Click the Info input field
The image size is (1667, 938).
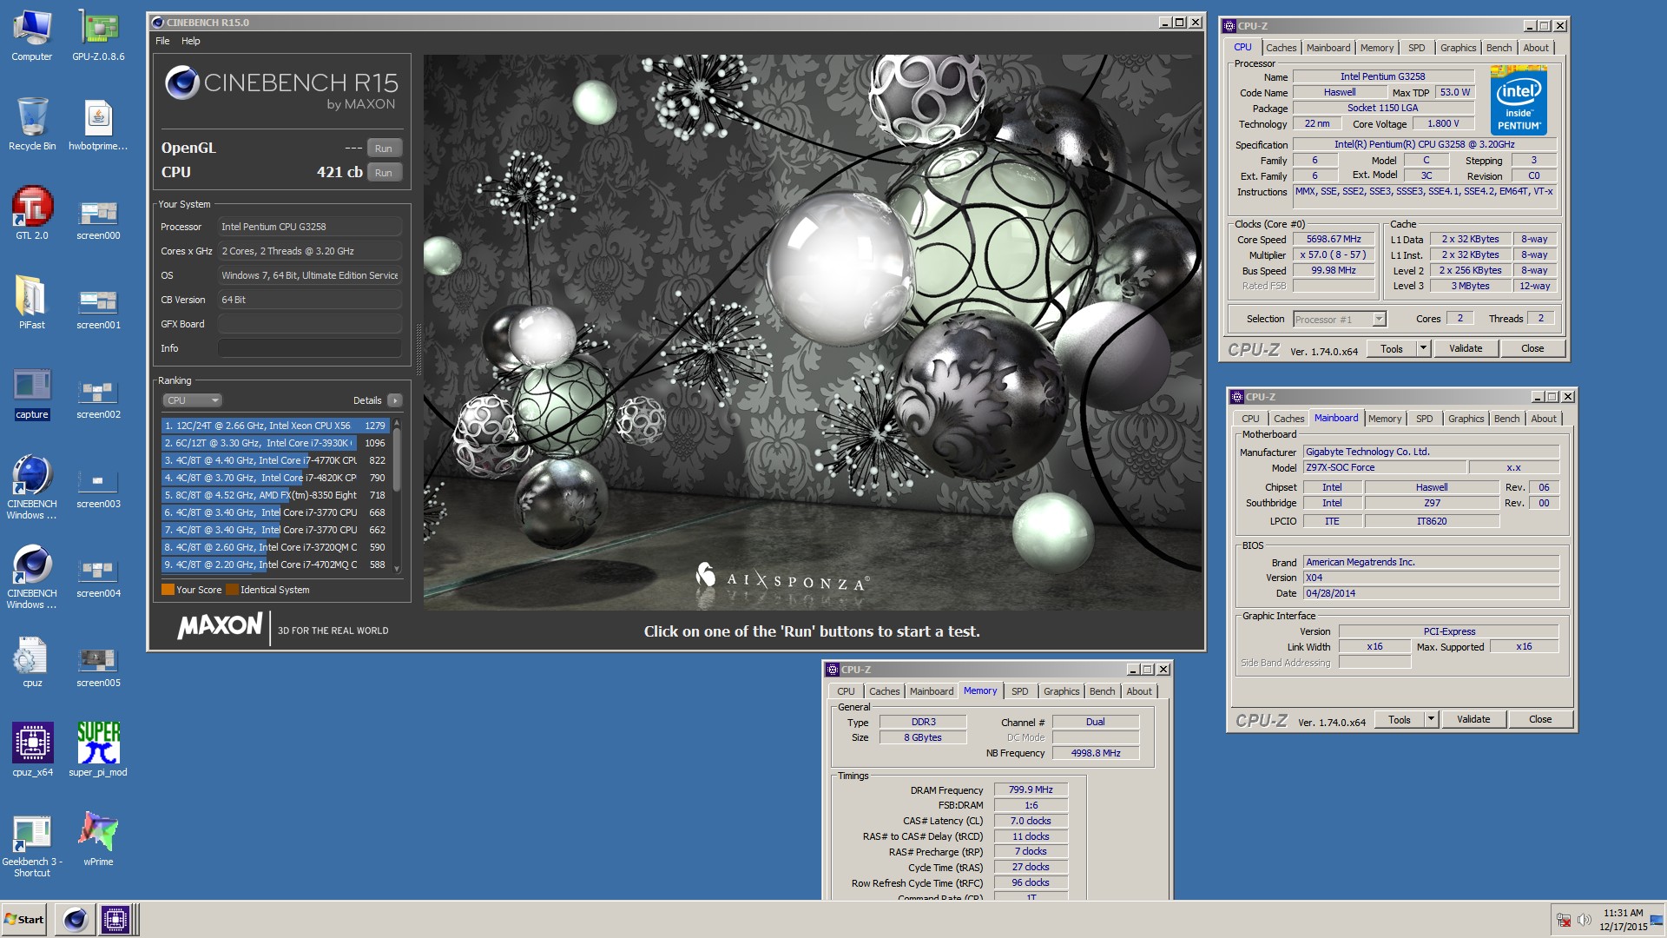309,348
